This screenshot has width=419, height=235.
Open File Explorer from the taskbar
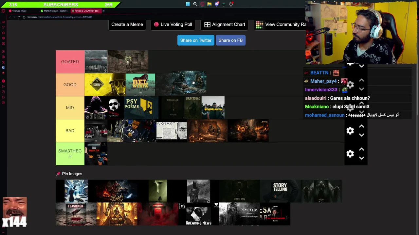click(x=209, y=4)
